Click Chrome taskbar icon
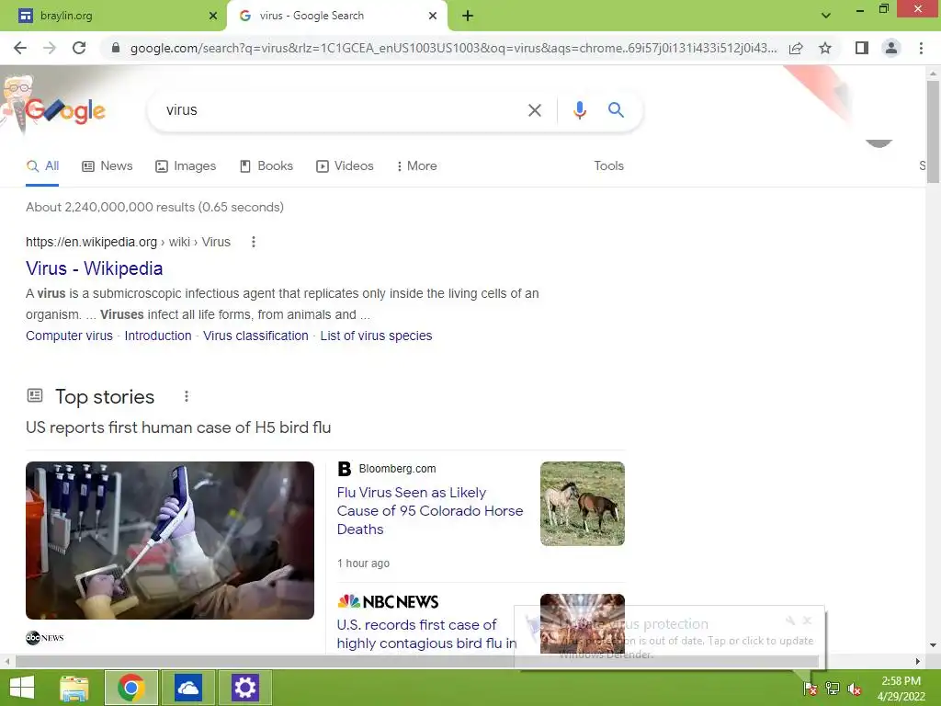This screenshot has height=706, width=941. [131, 688]
